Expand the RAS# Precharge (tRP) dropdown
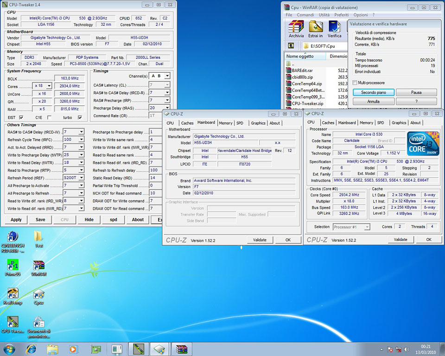Viewport: 445px width, 356px height. point(167,100)
